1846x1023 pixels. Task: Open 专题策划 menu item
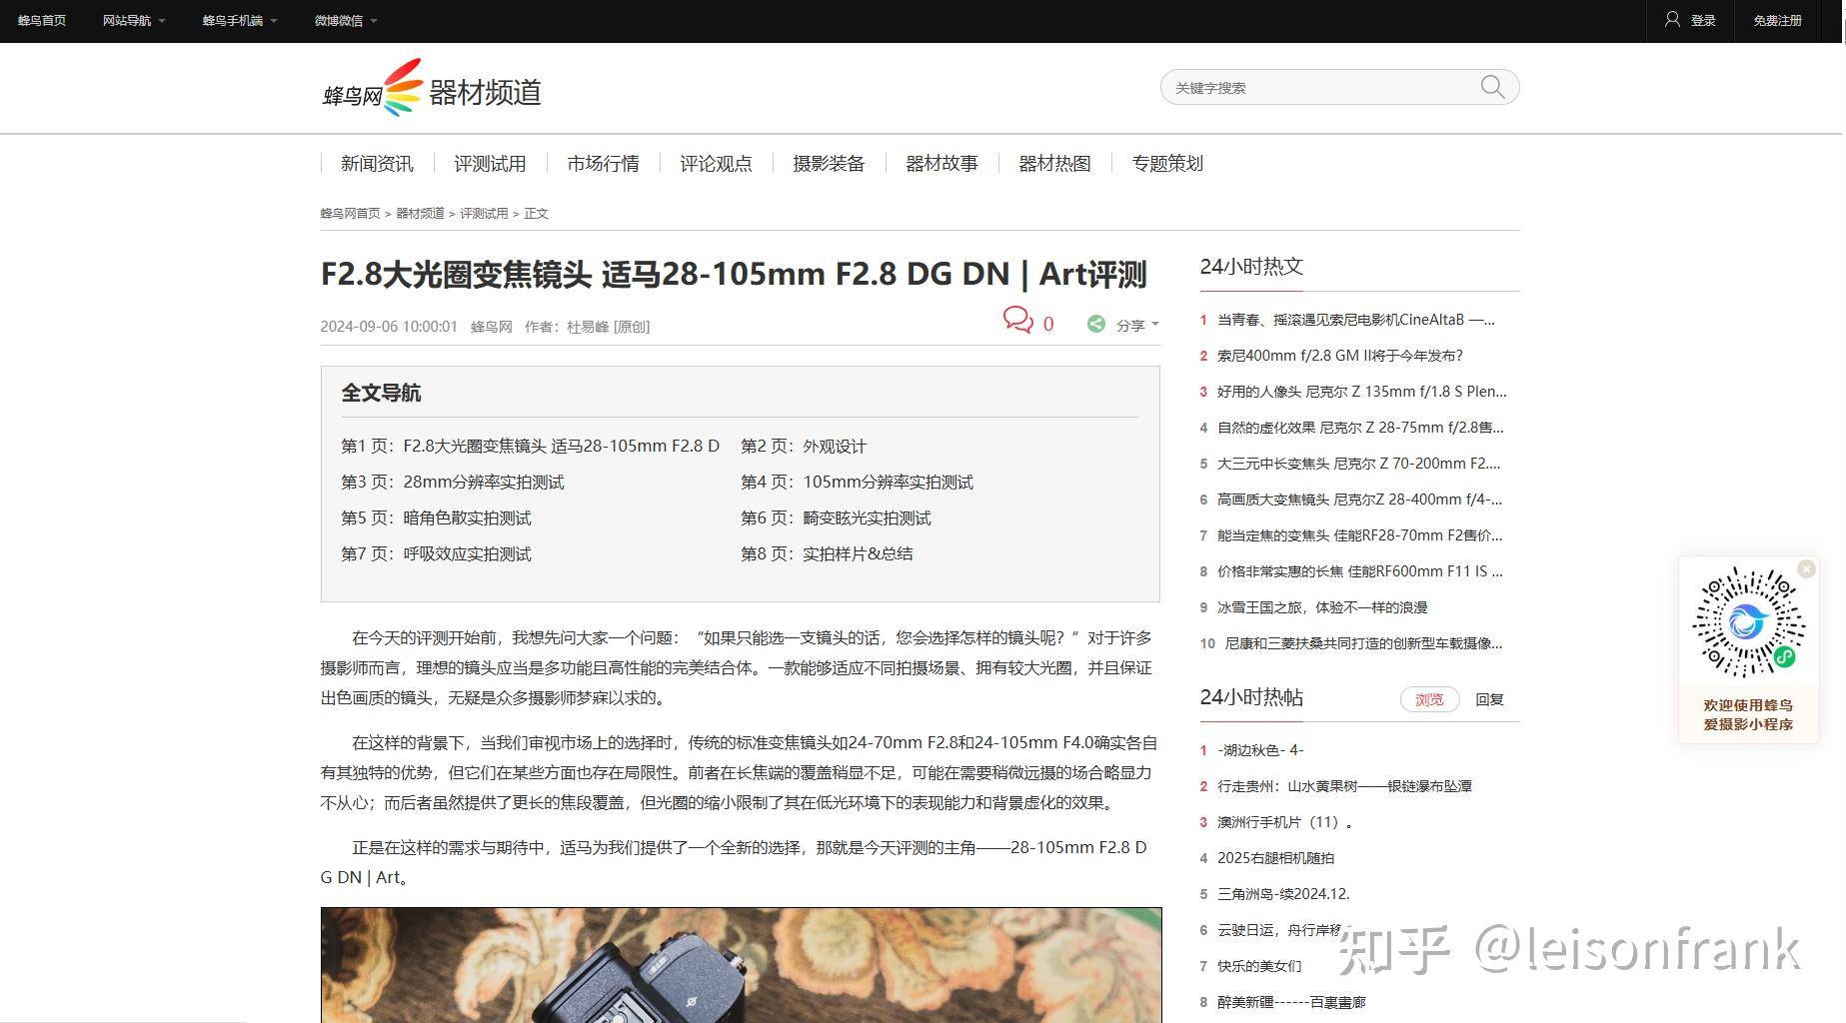pos(1167,163)
